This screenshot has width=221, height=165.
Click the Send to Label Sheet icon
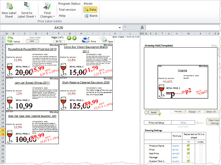click(27, 6)
